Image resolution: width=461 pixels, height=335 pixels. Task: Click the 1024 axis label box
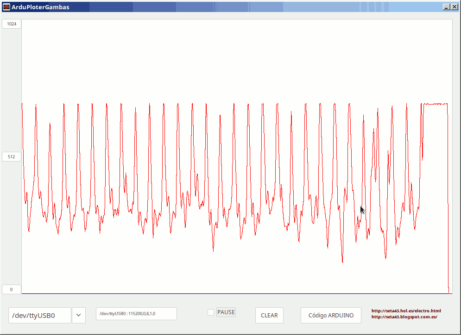coord(12,24)
